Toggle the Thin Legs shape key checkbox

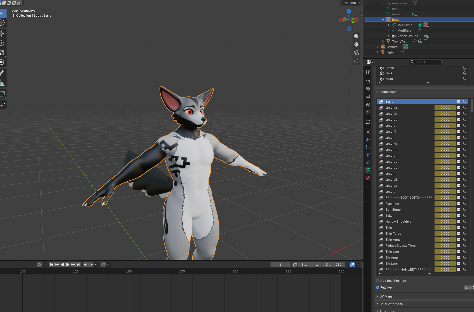[459, 252]
